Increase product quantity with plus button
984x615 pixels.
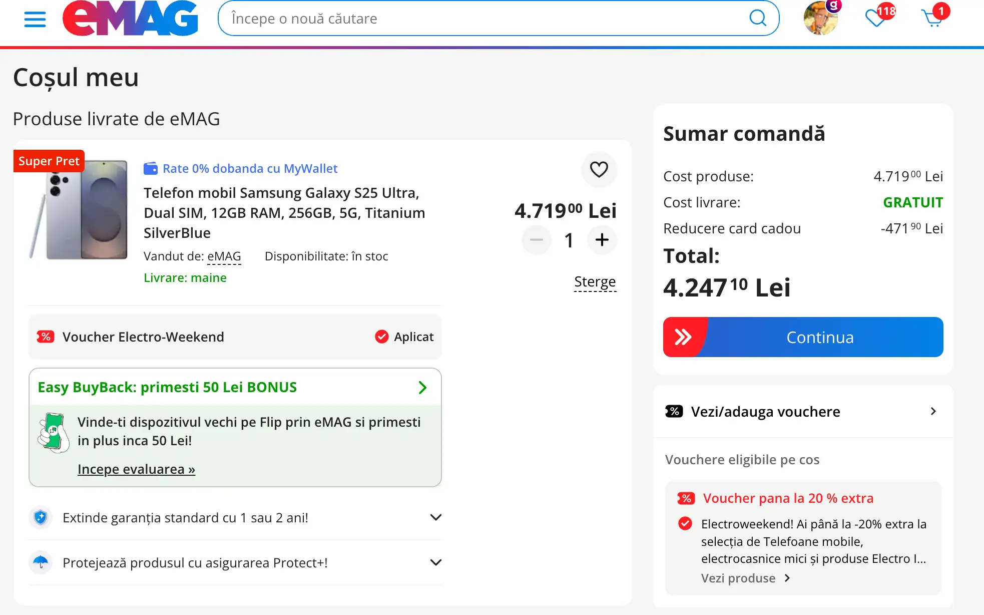click(x=602, y=240)
